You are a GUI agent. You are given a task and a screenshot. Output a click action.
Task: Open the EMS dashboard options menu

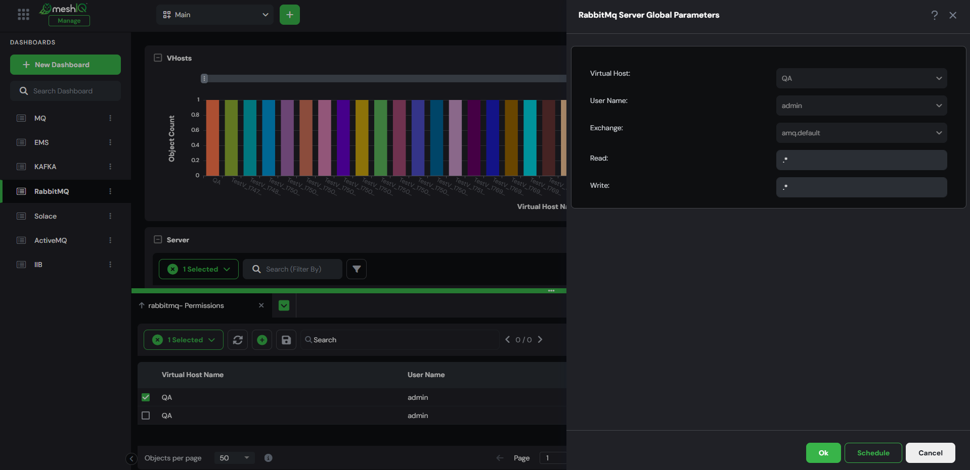coord(110,142)
